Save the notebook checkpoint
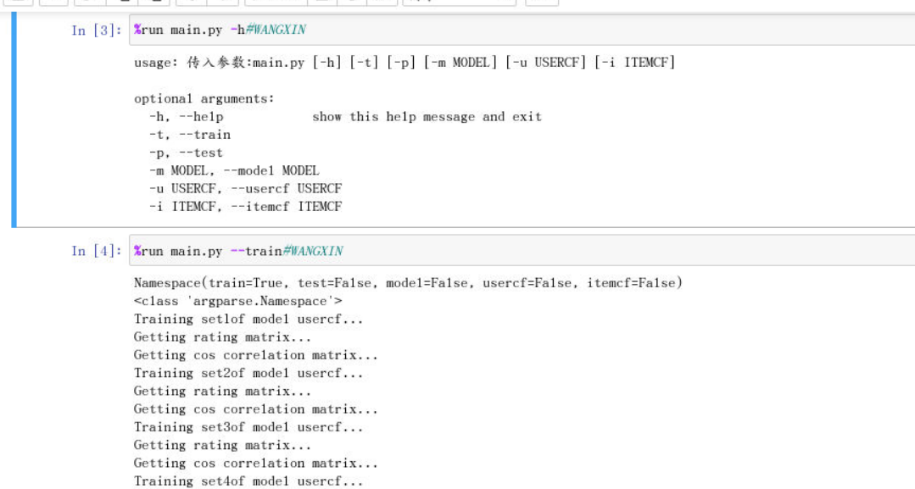Viewport: 915px width, 489px height. tap(15, 4)
